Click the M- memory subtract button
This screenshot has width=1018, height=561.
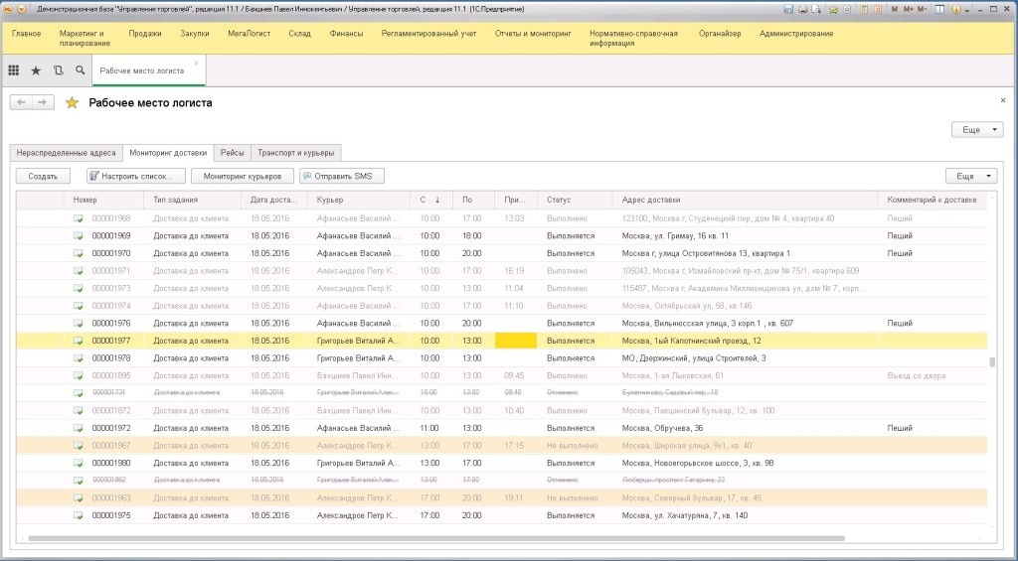[922, 10]
